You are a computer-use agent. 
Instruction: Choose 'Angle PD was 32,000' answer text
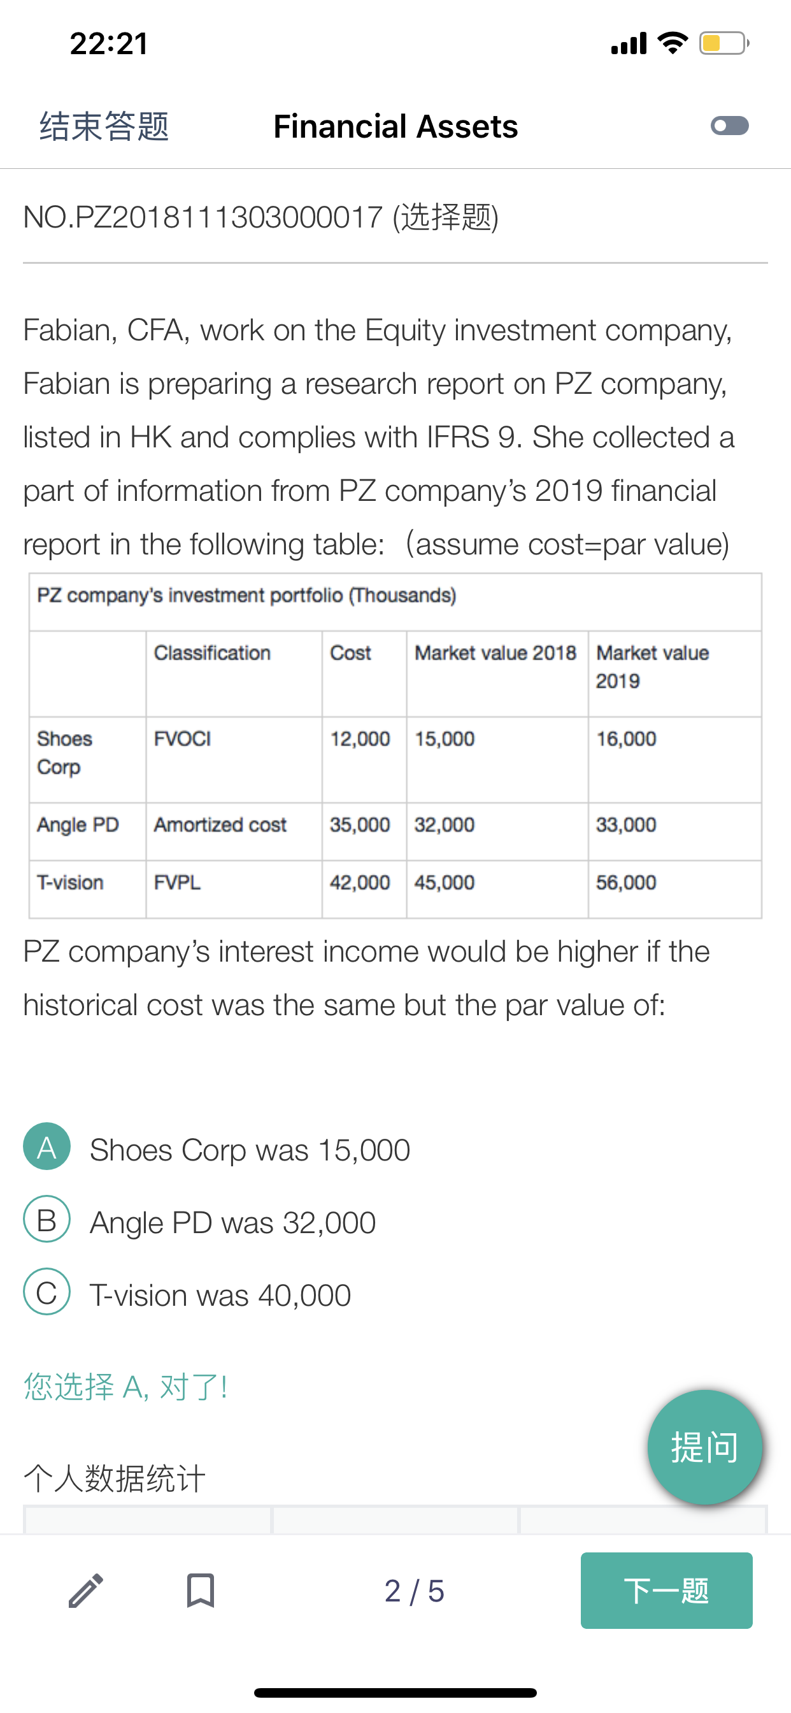click(232, 1222)
